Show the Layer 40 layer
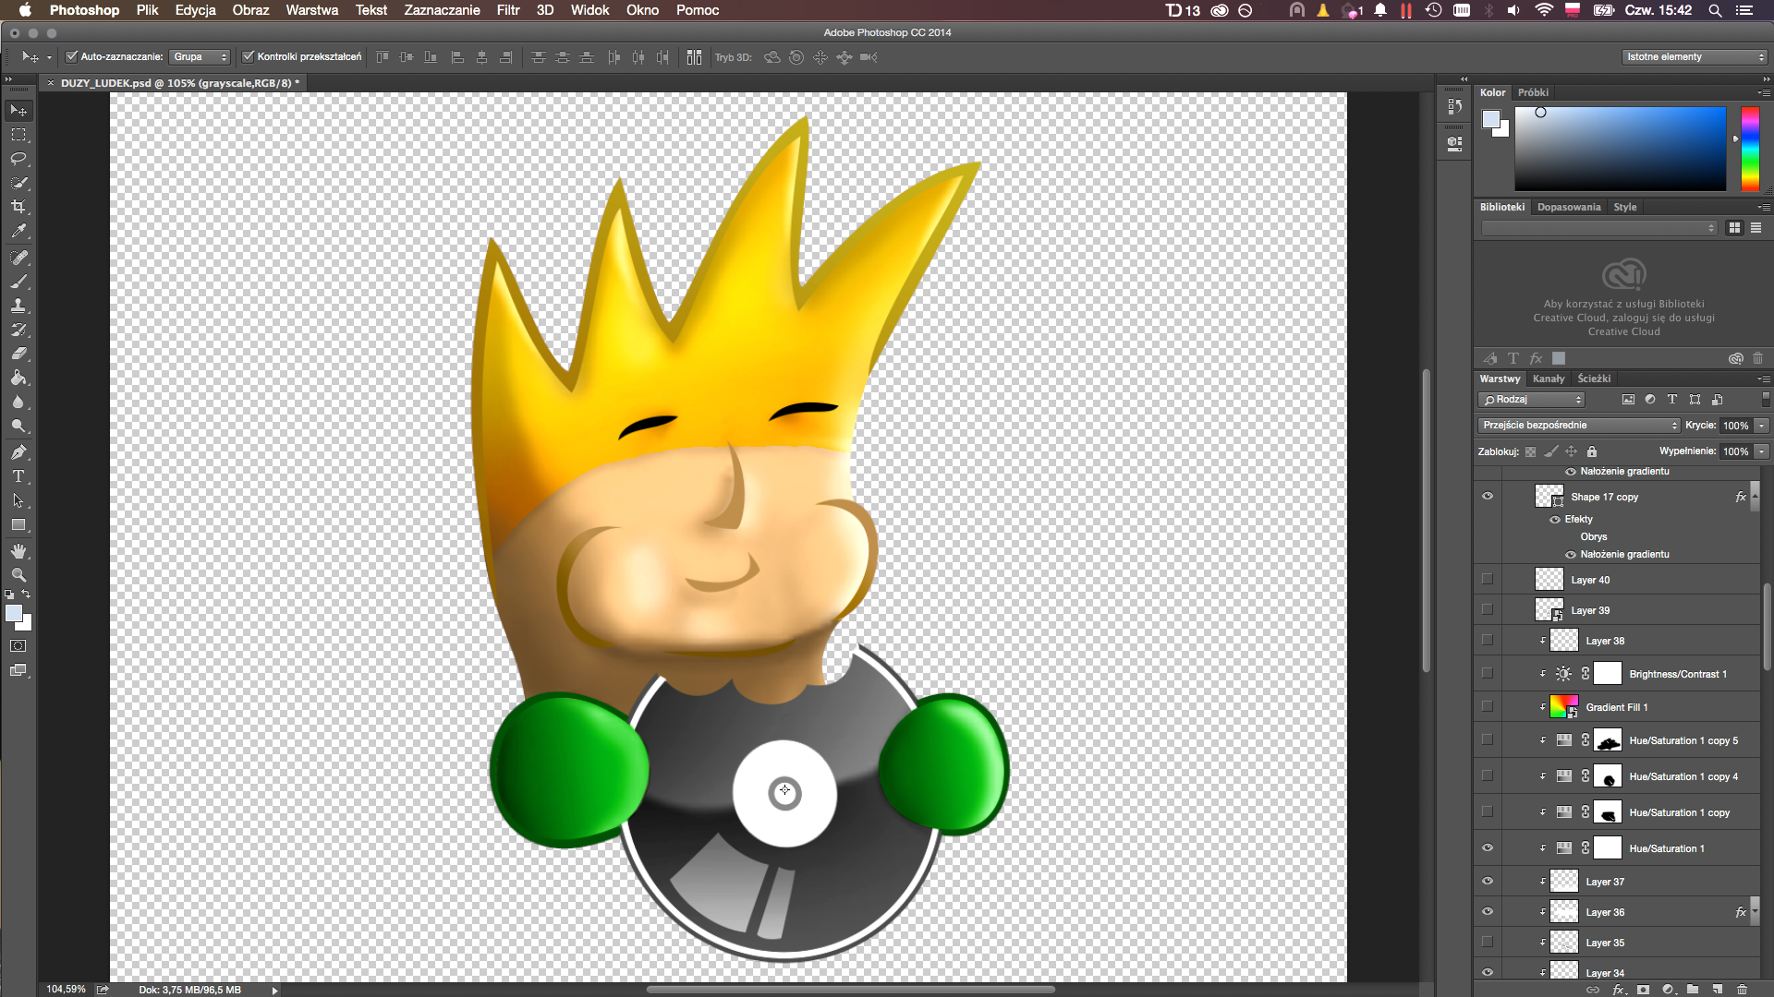The height and width of the screenshot is (997, 1774). point(1488,579)
